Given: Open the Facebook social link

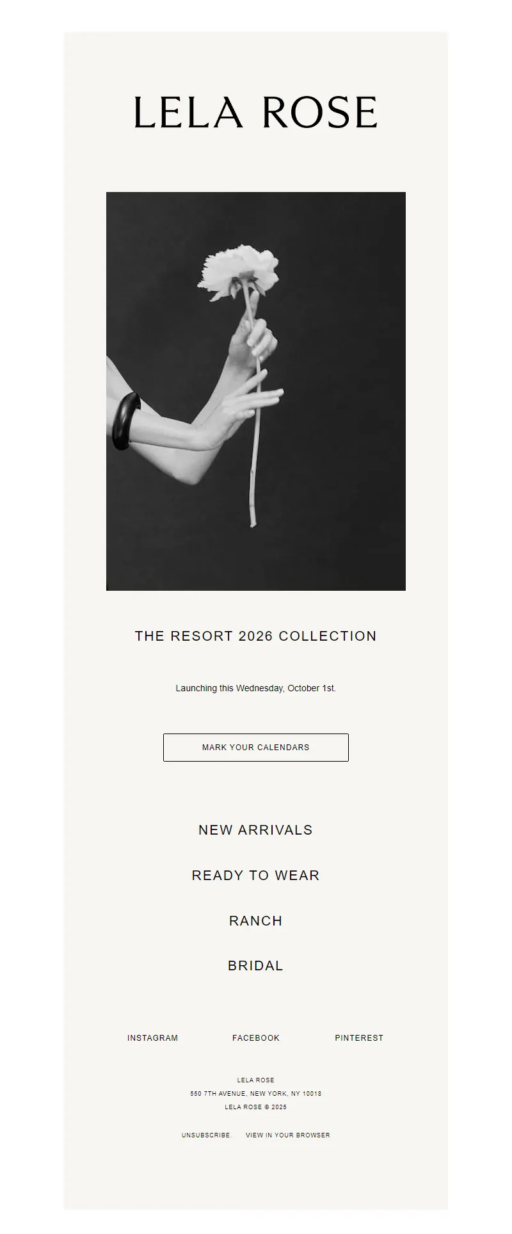Looking at the screenshot, I should click(x=256, y=1038).
